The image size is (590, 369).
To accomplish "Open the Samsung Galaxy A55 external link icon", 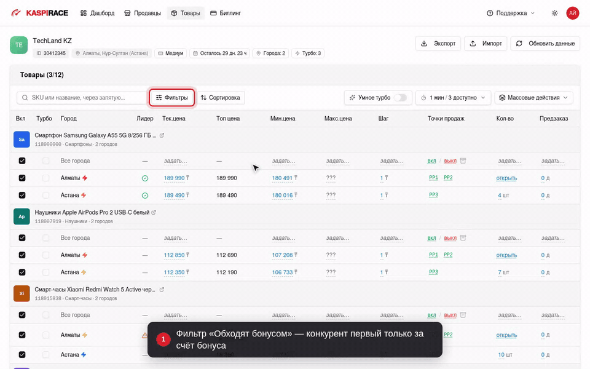I will click(162, 135).
